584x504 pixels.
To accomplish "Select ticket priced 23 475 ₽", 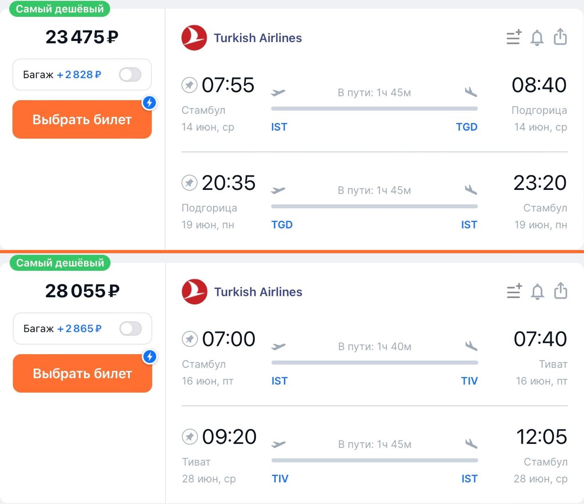I will pyautogui.click(x=82, y=120).
